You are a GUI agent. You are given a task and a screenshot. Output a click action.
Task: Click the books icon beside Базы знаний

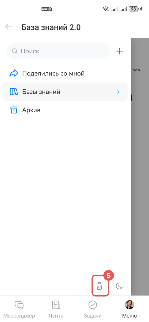14,92
